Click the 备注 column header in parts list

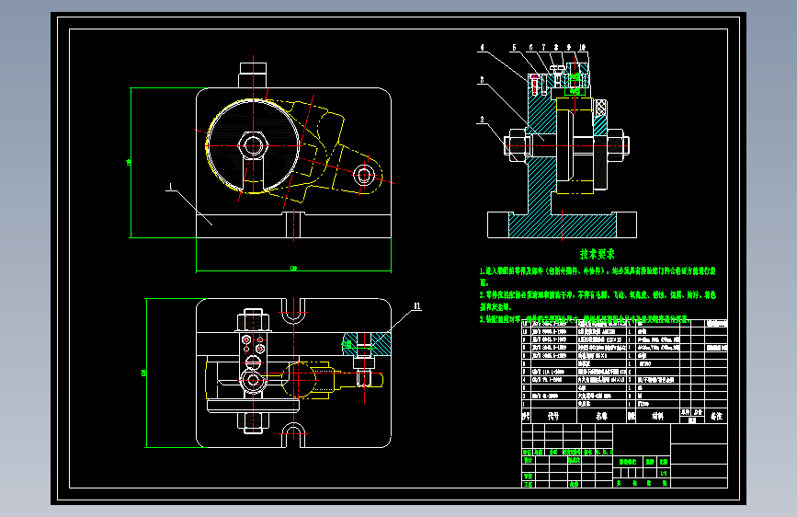tap(716, 416)
